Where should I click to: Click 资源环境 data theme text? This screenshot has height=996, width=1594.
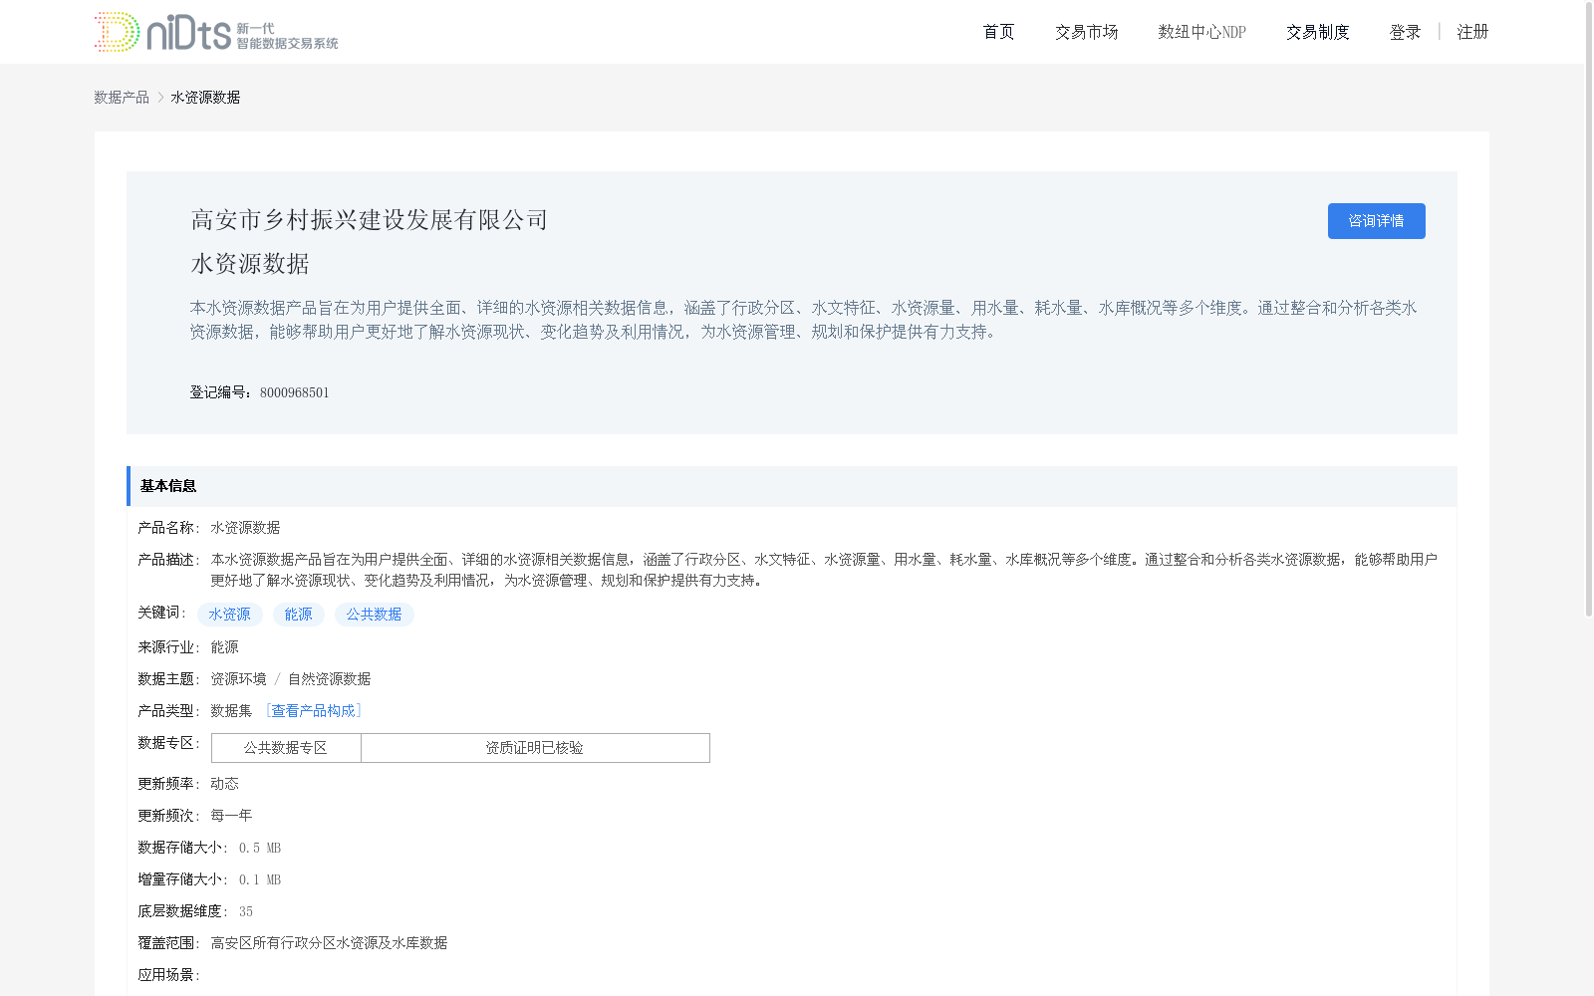click(238, 678)
